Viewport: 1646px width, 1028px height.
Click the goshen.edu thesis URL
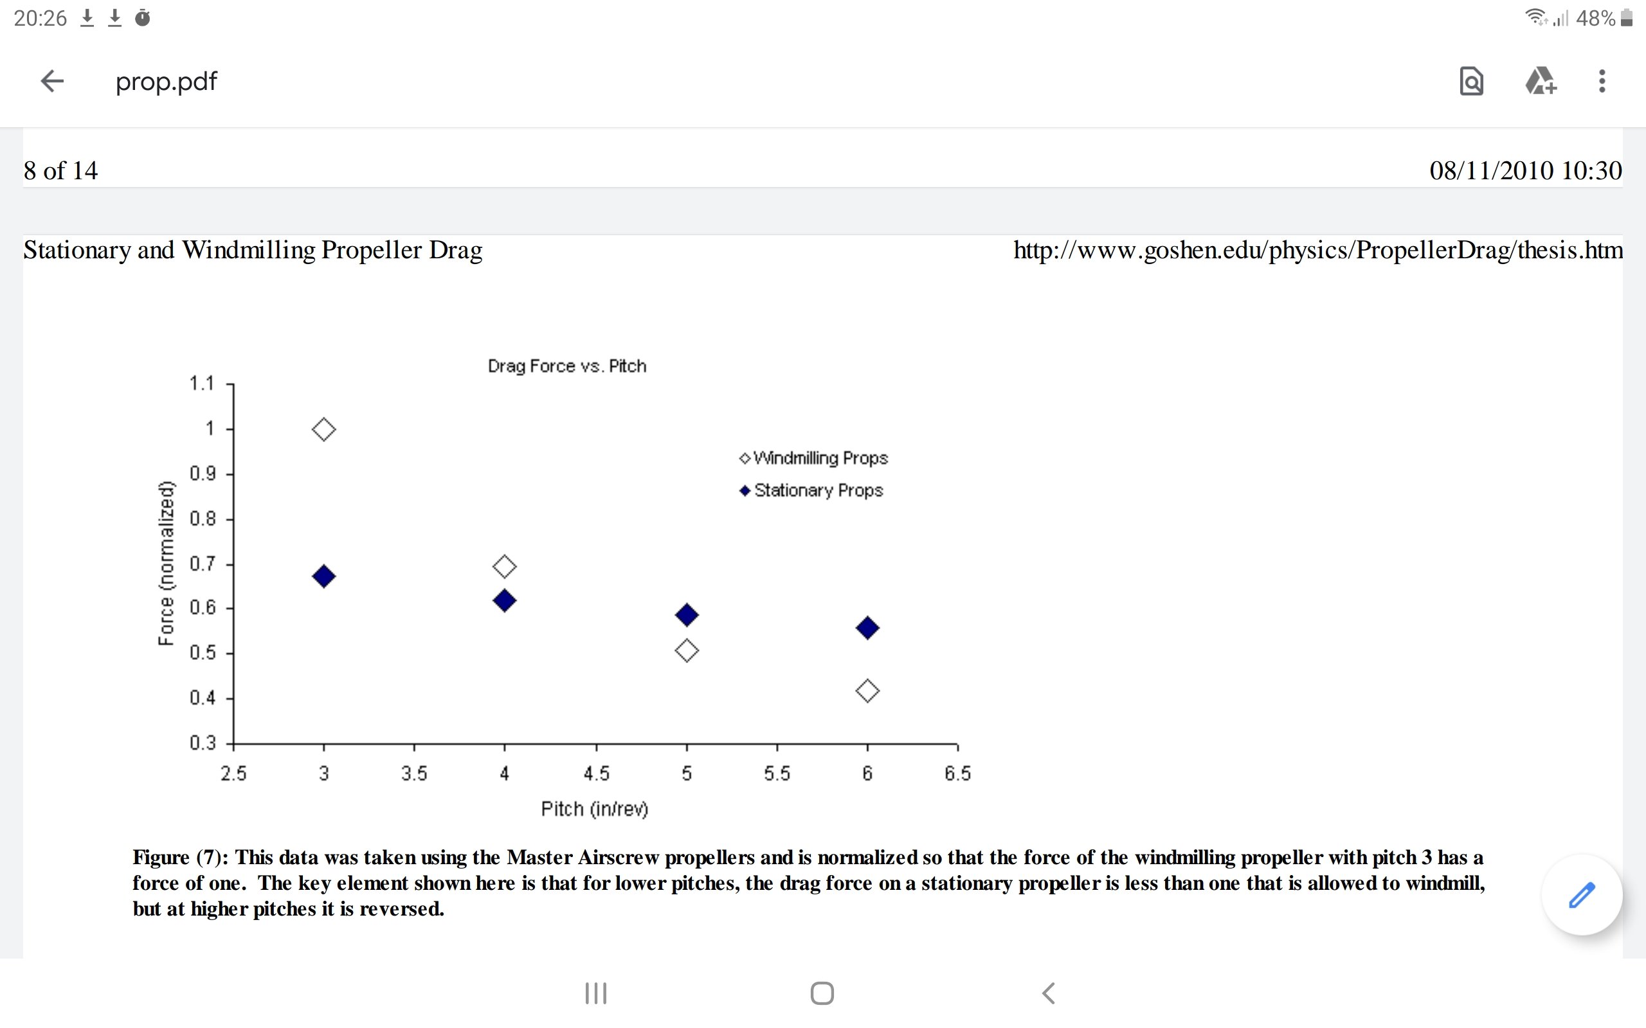[1317, 250]
